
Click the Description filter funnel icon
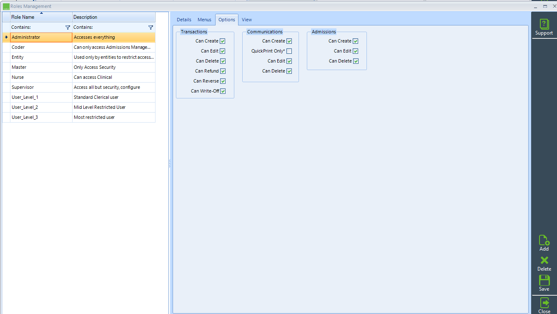(151, 27)
